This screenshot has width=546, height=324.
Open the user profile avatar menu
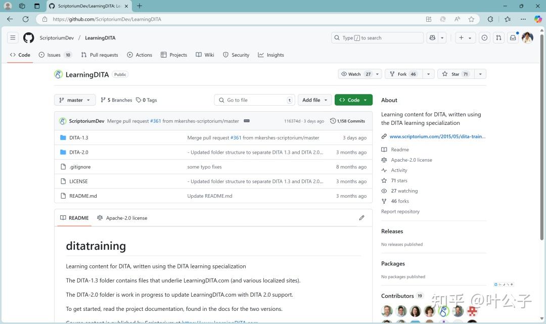tap(527, 37)
